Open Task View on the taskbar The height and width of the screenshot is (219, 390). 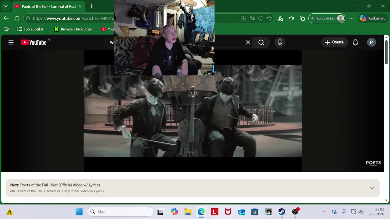coord(160,212)
